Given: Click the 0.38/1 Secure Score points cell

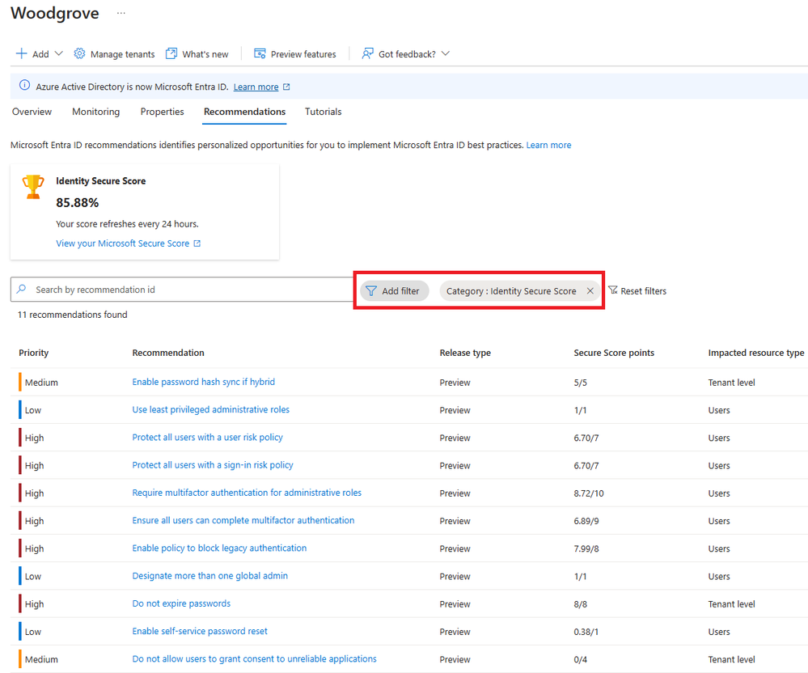Looking at the screenshot, I should tap(586, 632).
